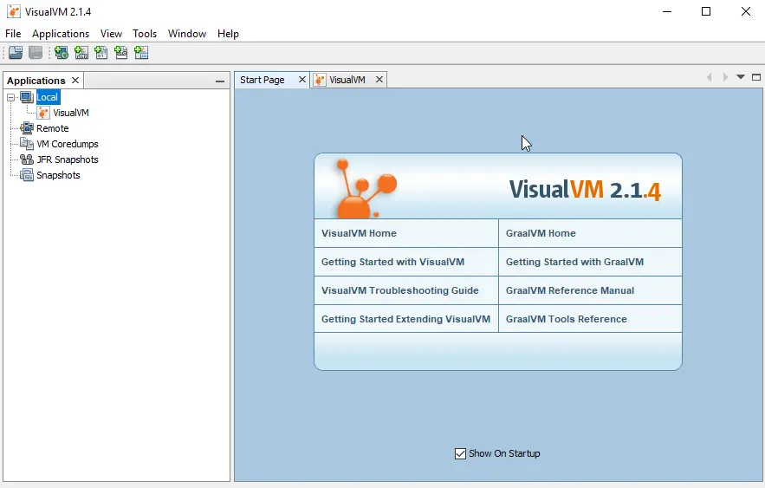Image resolution: width=765 pixels, height=488 pixels.
Task: Click the Snapshots icon in tree
Action: (27, 175)
